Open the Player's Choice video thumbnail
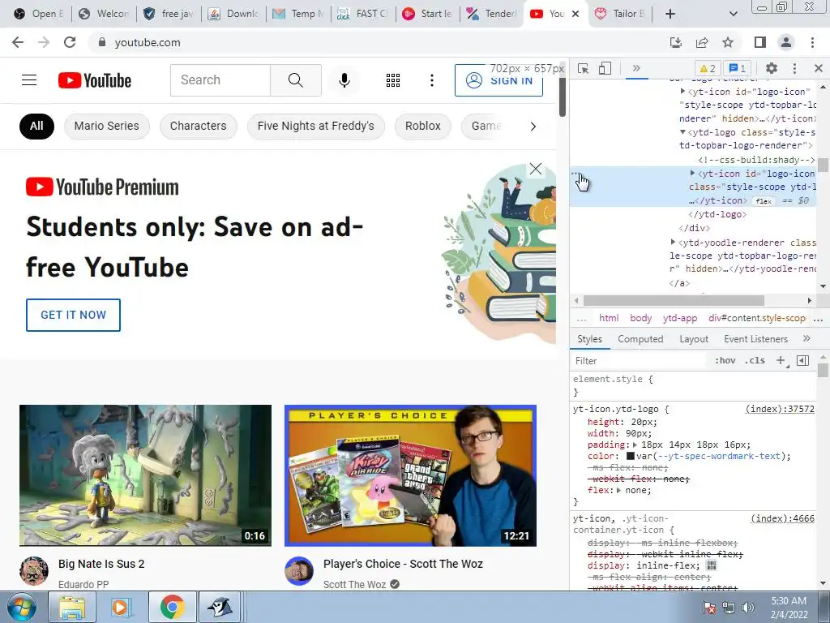Viewport: 830px width, 623px height. tap(410, 475)
